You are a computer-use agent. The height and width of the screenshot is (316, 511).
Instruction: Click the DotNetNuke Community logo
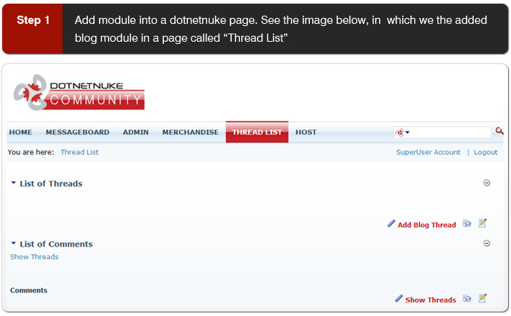79,92
